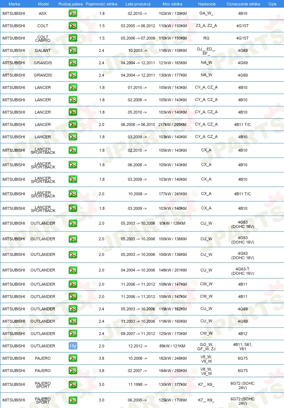This screenshot has width=284, height=408.
Task: Click the engine code 4B12
Action: click(243, 334)
